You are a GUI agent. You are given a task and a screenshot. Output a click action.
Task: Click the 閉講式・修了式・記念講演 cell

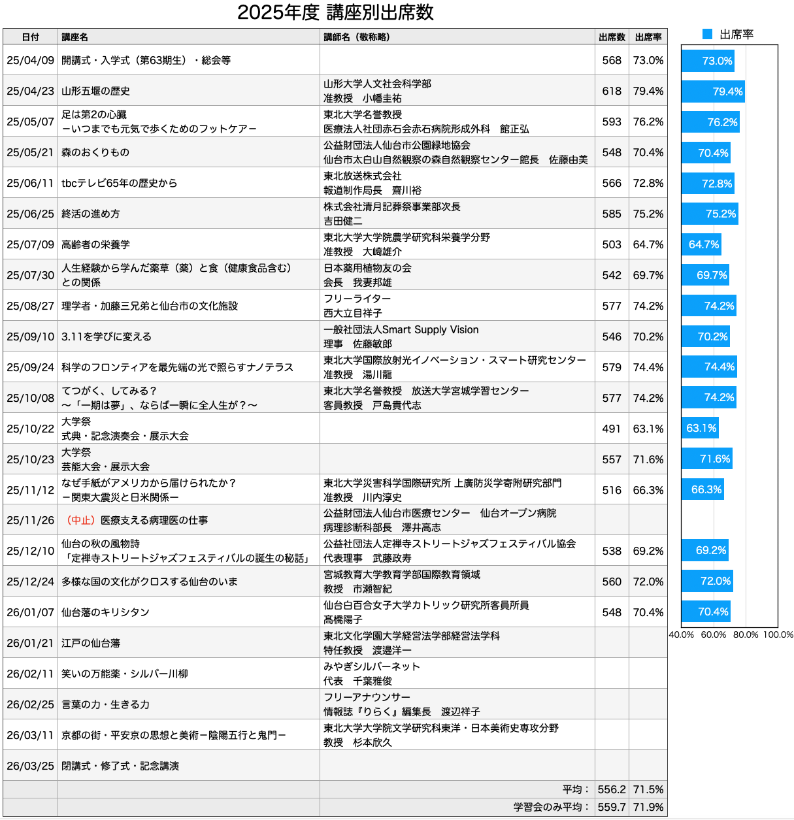(120, 766)
